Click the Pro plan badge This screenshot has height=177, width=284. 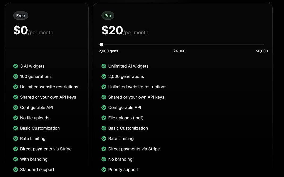coord(108,16)
